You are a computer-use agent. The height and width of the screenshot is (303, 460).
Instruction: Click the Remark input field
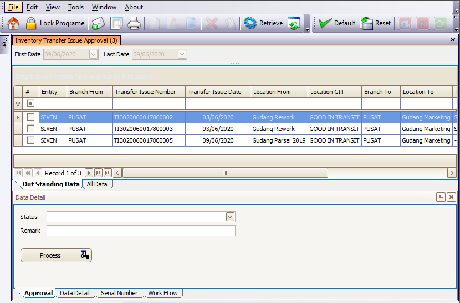coord(141,231)
